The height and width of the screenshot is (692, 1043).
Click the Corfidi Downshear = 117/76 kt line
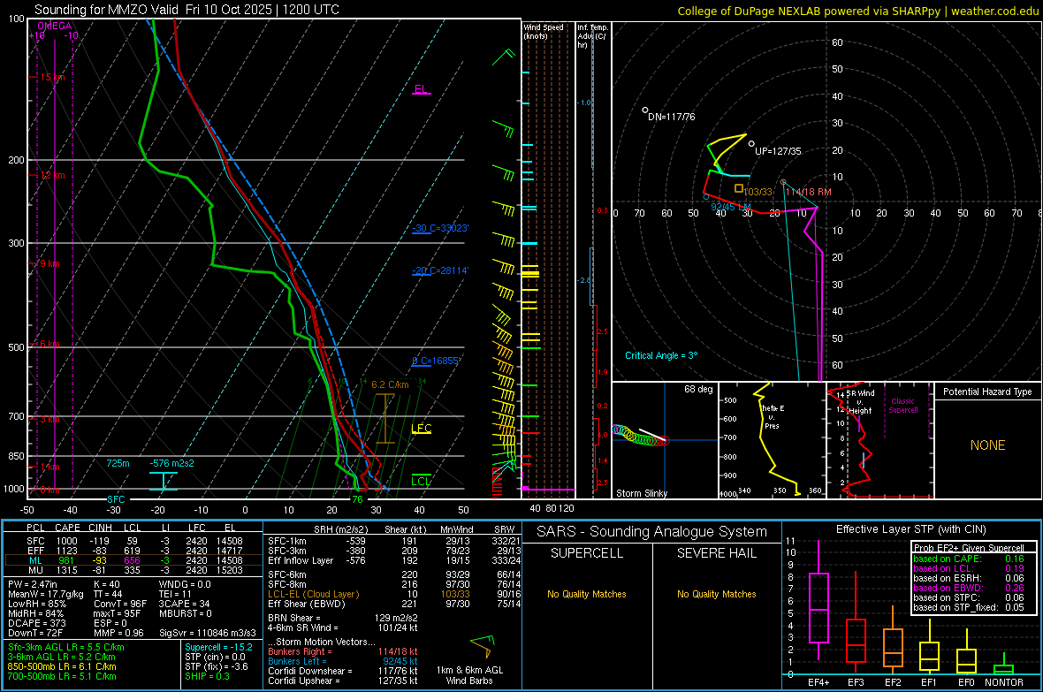(x=343, y=671)
